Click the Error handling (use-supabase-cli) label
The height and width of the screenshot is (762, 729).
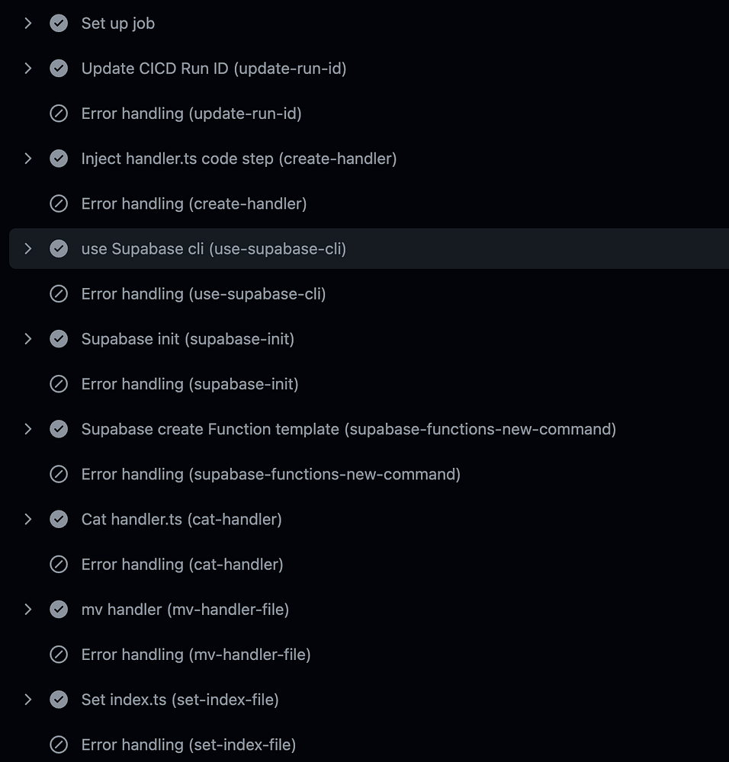[x=204, y=293]
